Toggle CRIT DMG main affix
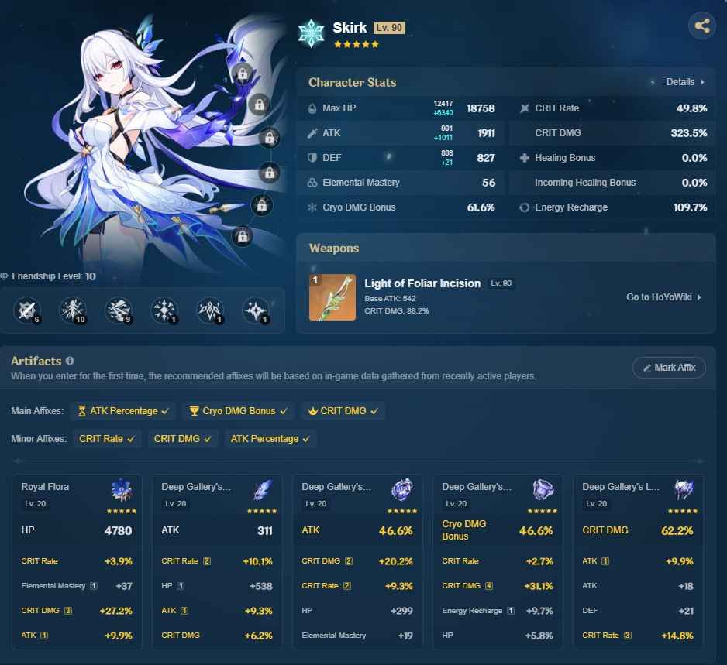This screenshot has width=727, height=665. (343, 411)
